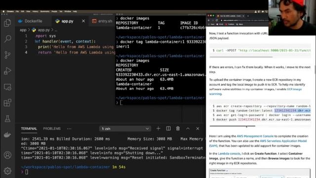This screenshot has width=316, height=178.
Task: Open the Explorer view in the activity bar
Action: point(7,23)
